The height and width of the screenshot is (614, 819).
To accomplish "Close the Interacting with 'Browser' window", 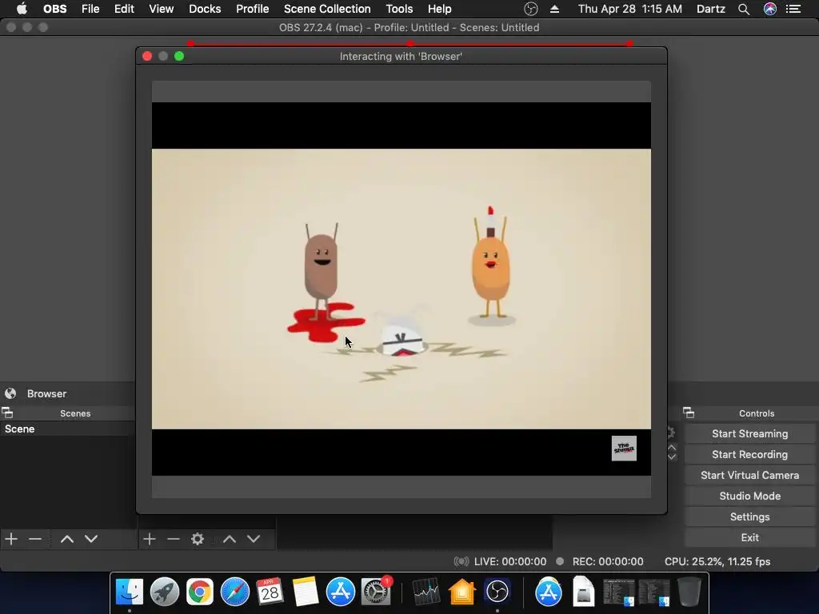I will (147, 56).
